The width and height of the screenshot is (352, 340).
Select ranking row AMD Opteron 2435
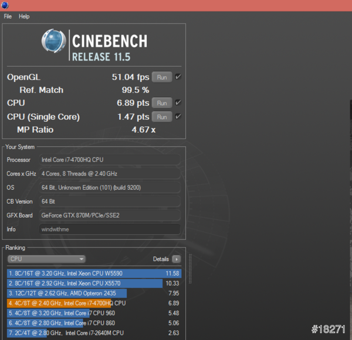(94, 293)
